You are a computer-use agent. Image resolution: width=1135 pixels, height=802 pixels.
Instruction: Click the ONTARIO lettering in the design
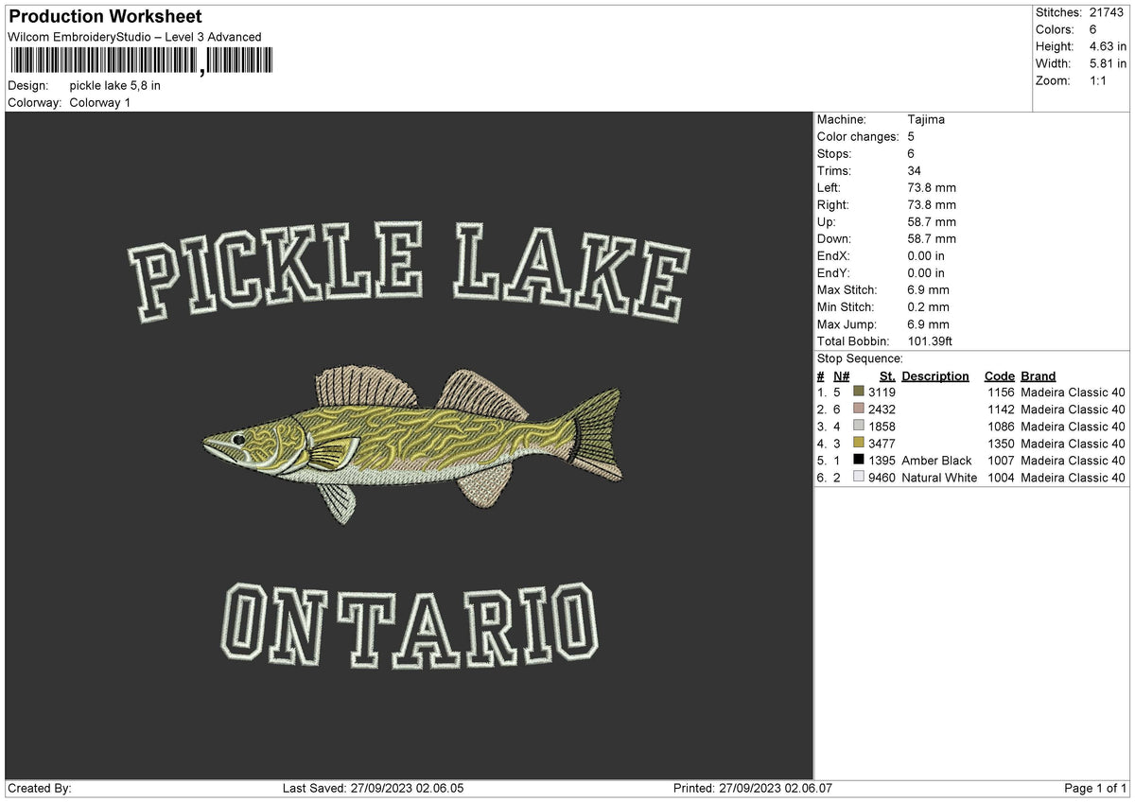[411, 619]
